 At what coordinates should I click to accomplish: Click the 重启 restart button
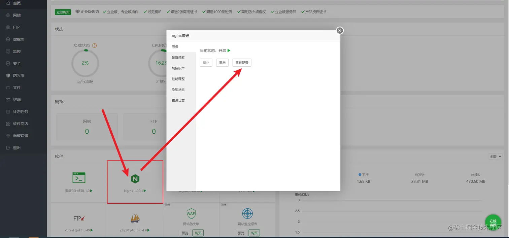222,63
